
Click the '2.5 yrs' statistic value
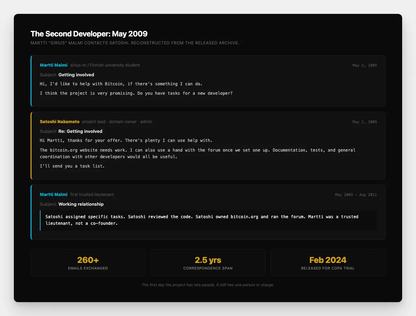point(208,260)
